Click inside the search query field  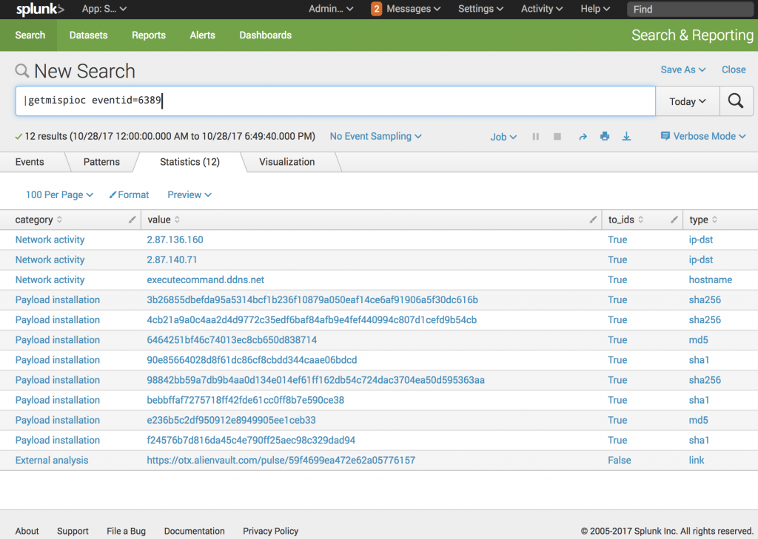pyautogui.click(x=333, y=101)
